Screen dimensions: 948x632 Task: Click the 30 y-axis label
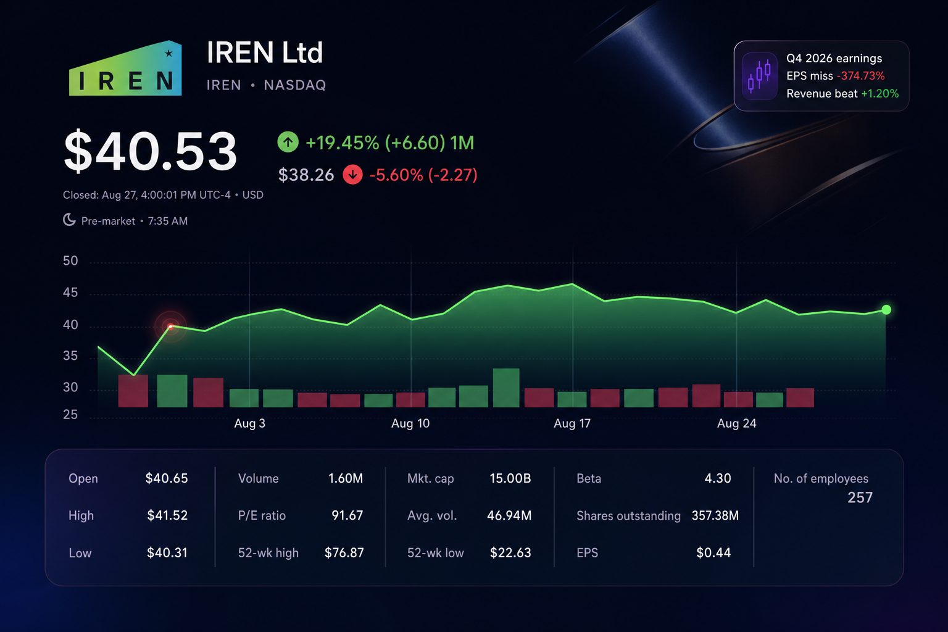click(x=70, y=387)
